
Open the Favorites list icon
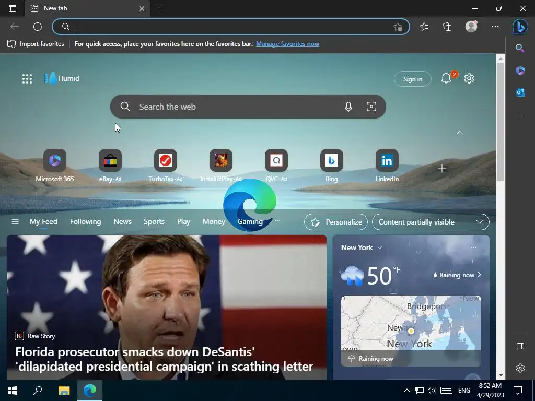[x=424, y=27]
